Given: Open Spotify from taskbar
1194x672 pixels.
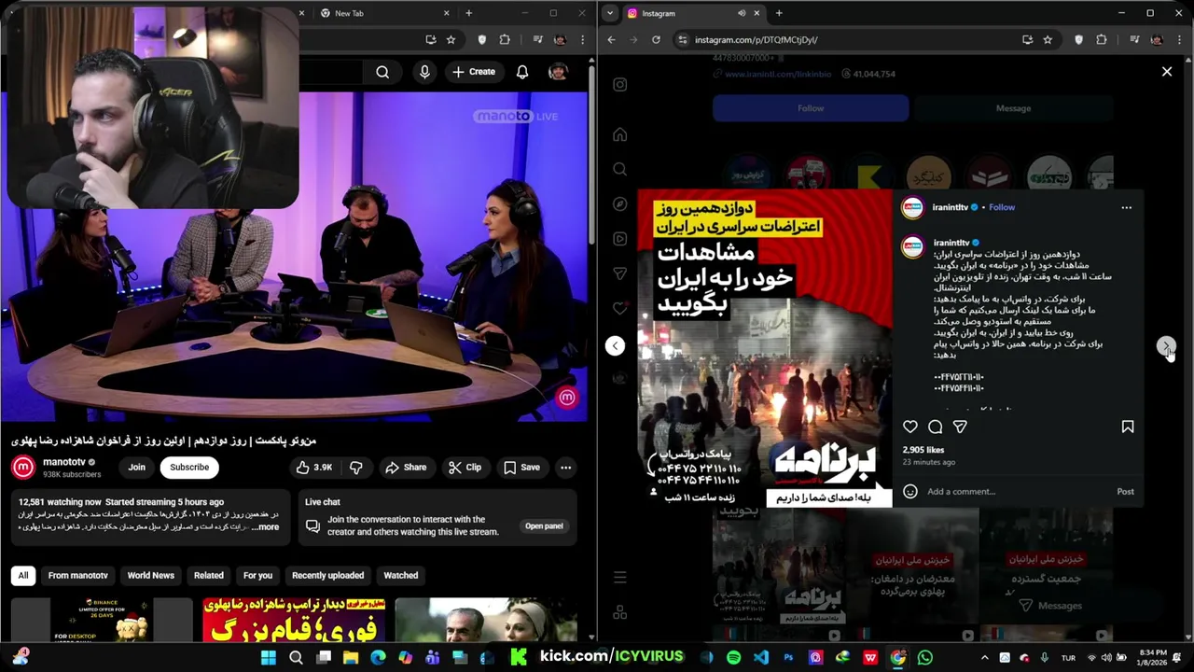Looking at the screenshot, I should pyautogui.click(x=733, y=658).
